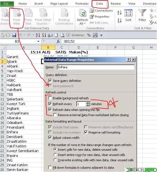Create new blank workbook icon
This screenshot has height=172, width=157.
tap(56, 35)
